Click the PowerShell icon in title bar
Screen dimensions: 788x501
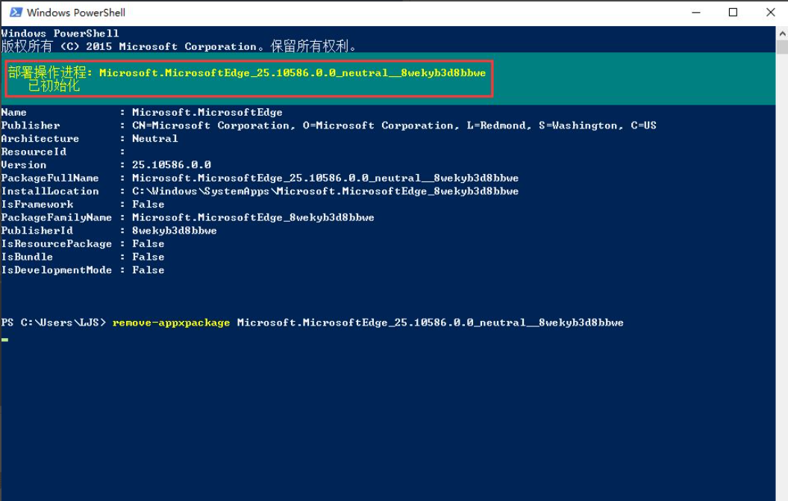(15, 13)
